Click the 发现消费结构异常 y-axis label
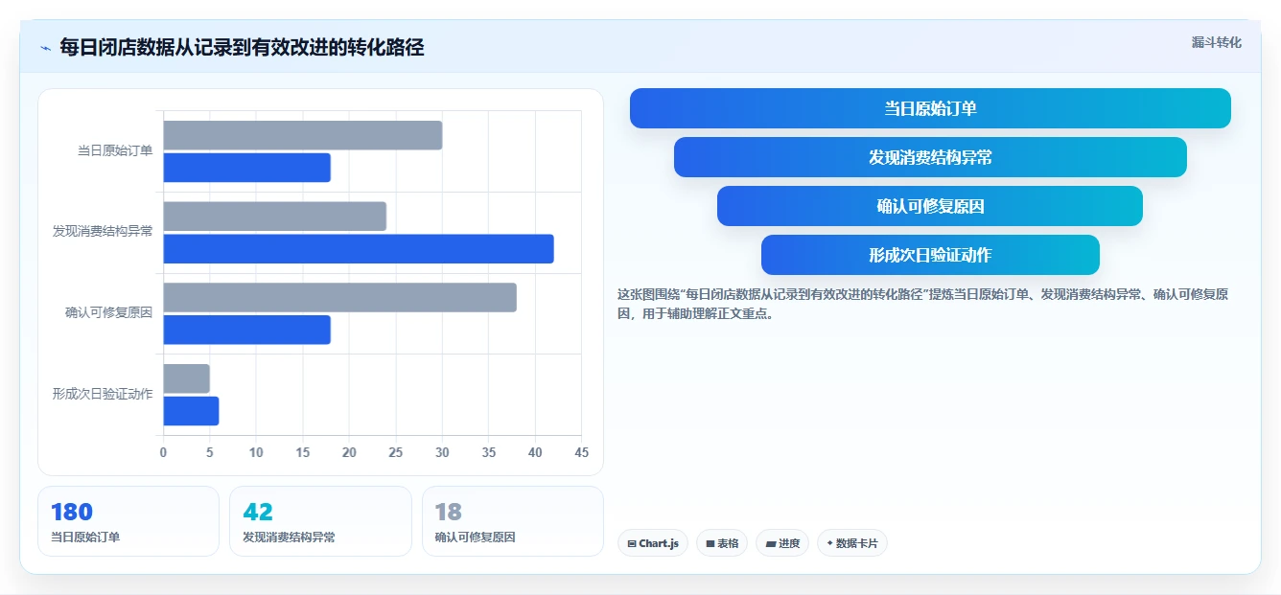 point(103,231)
